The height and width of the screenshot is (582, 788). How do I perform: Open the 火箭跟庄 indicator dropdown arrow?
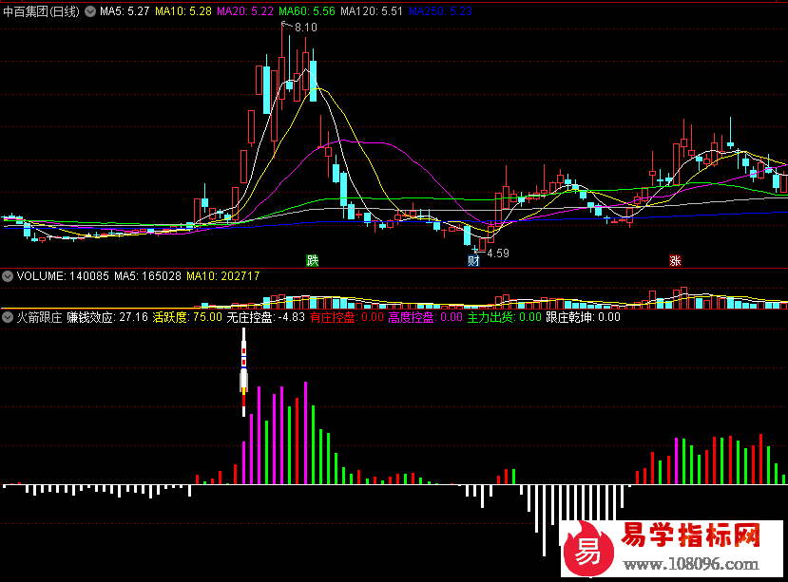click(x=8, y=317)
